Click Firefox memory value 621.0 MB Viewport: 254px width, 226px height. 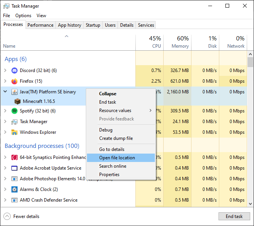point(180,81)
